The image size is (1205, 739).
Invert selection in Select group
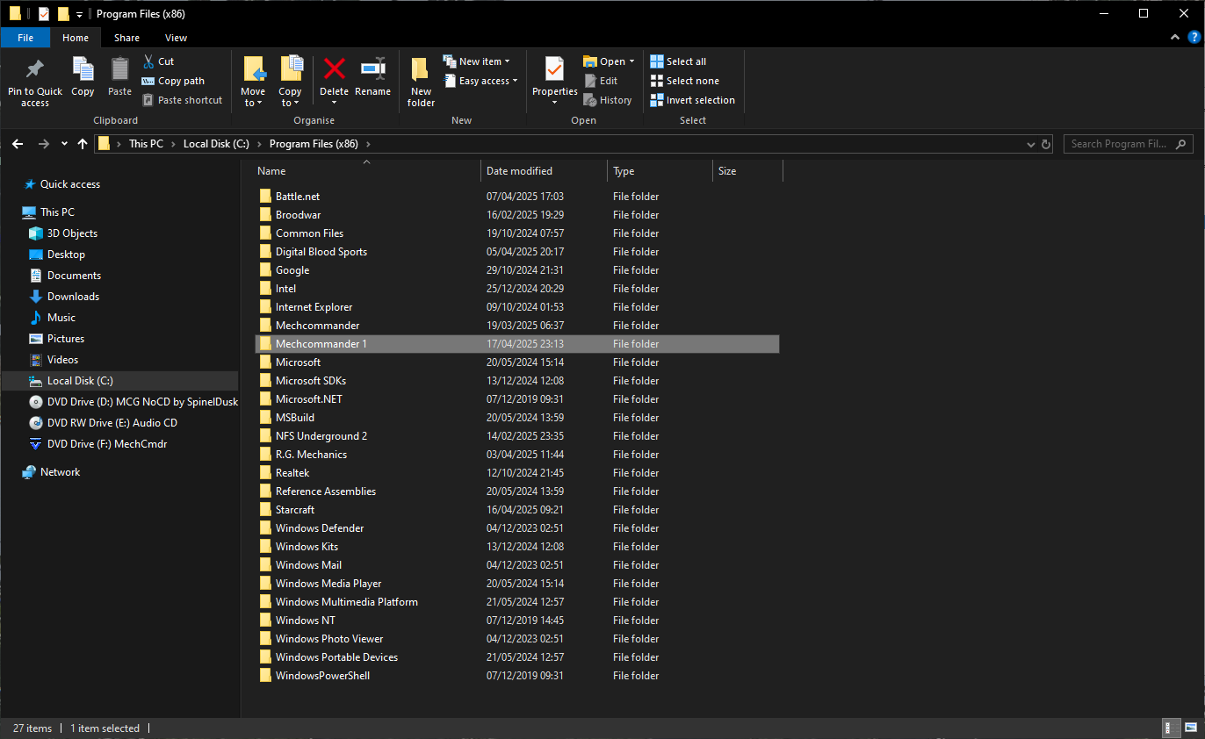[x=692, y=100]
